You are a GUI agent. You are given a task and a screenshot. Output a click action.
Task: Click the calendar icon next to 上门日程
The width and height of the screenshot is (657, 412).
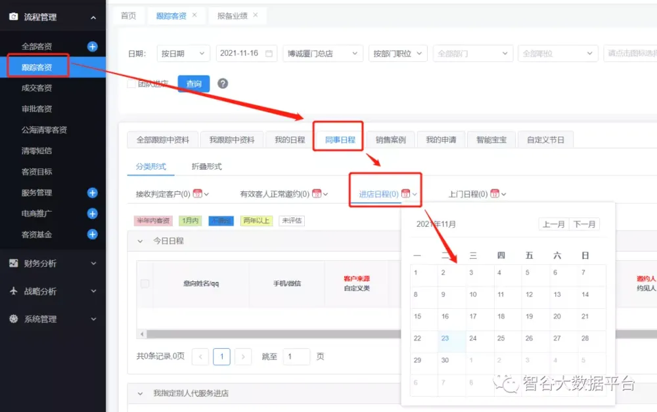(495, 194)
